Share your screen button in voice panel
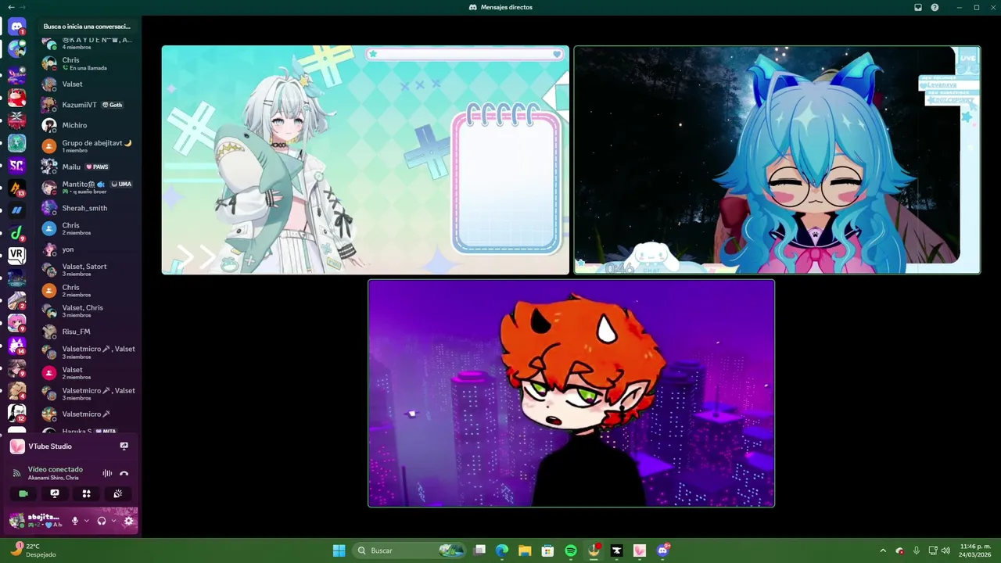The height and width of the screenshot is (563, 1001). [55, 493]
